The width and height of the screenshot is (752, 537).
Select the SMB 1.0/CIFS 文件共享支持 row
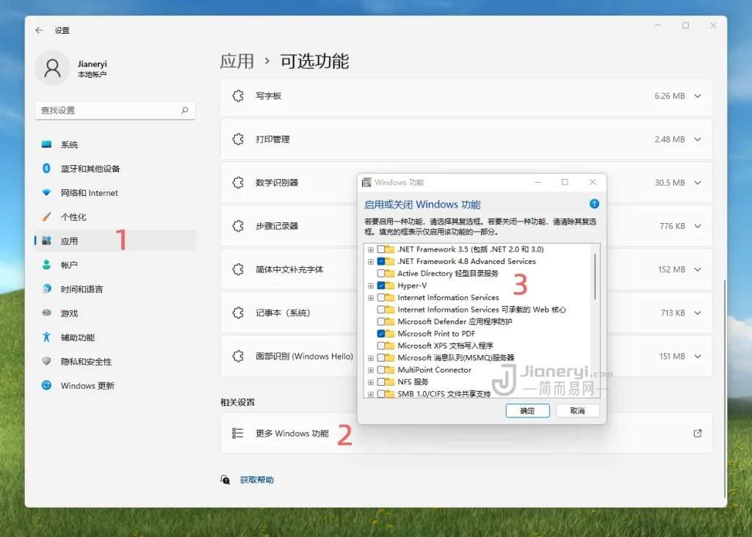[444, 394]
